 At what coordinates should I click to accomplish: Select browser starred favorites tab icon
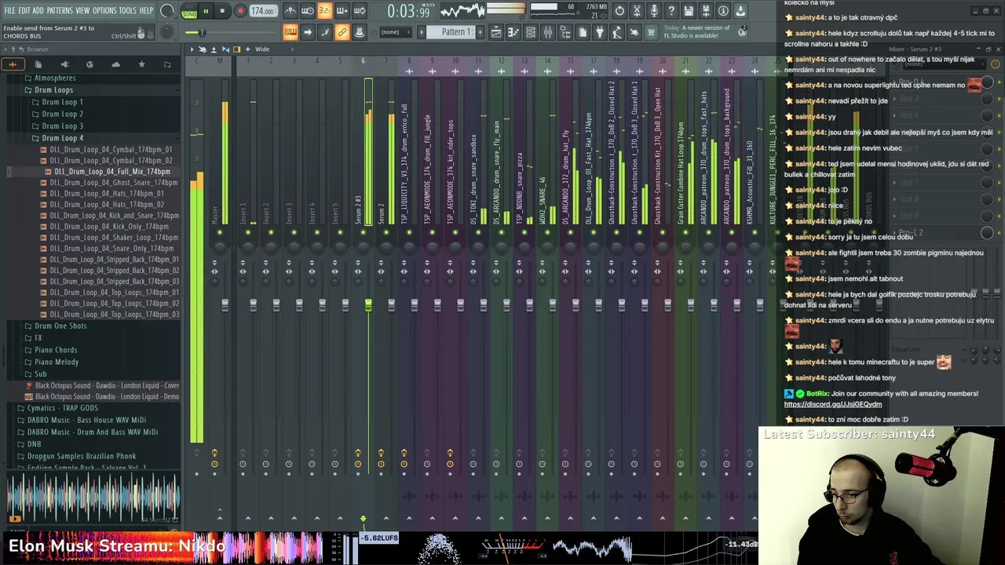(141, 64)
